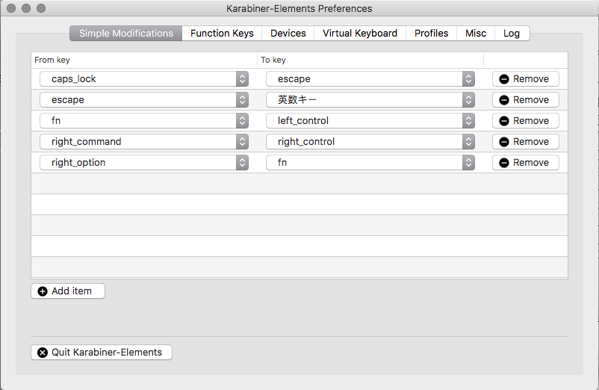This screenshot has width=599, height=390.
Task: Switch to the Function Keys tab
Action: (x=222, y=34)
